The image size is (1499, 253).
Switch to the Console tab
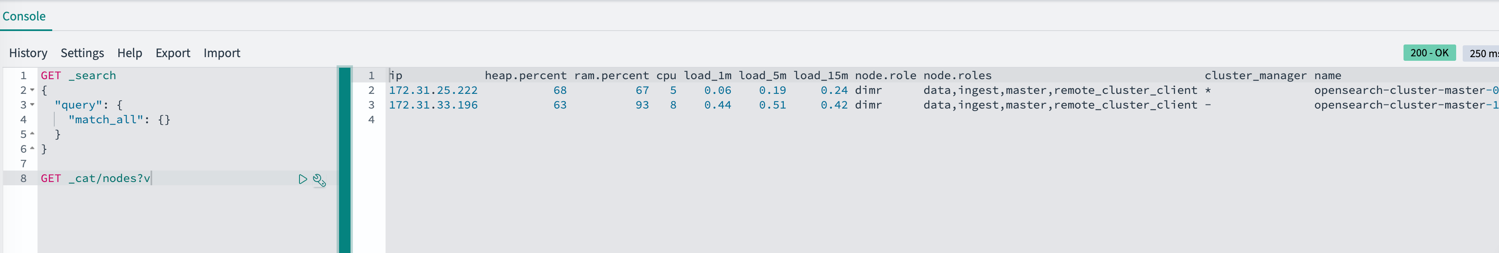pos(24,16)
